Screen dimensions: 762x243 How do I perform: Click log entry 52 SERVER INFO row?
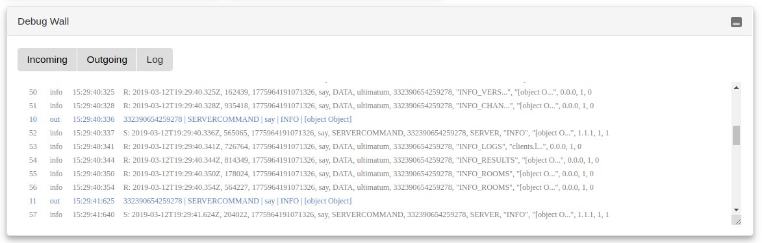[x=319, y=133]
